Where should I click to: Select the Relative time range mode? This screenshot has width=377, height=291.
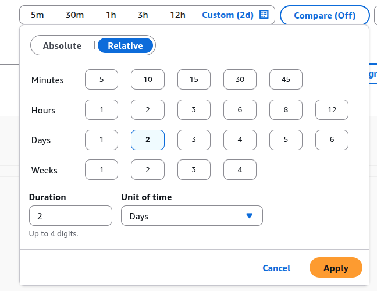tap(125, 45)
